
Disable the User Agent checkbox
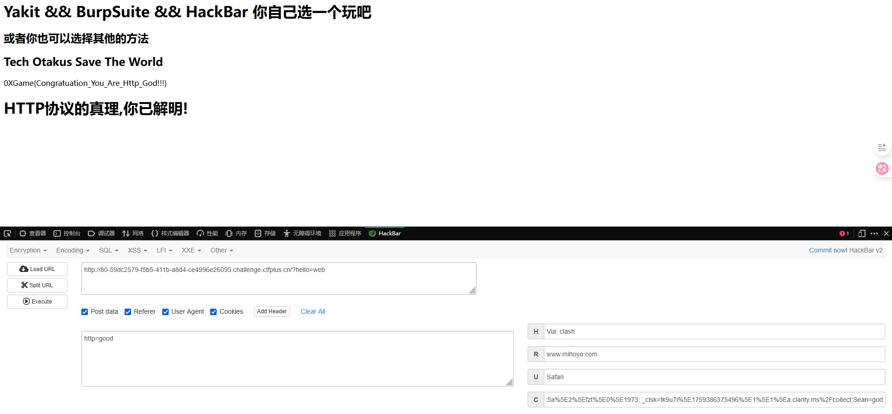[165, 312]
